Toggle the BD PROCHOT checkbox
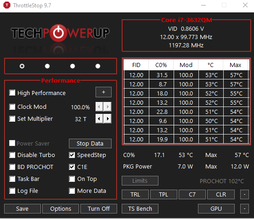Viewport: 254px width, 219px height. pyautogui.click(x=12, y=167)
